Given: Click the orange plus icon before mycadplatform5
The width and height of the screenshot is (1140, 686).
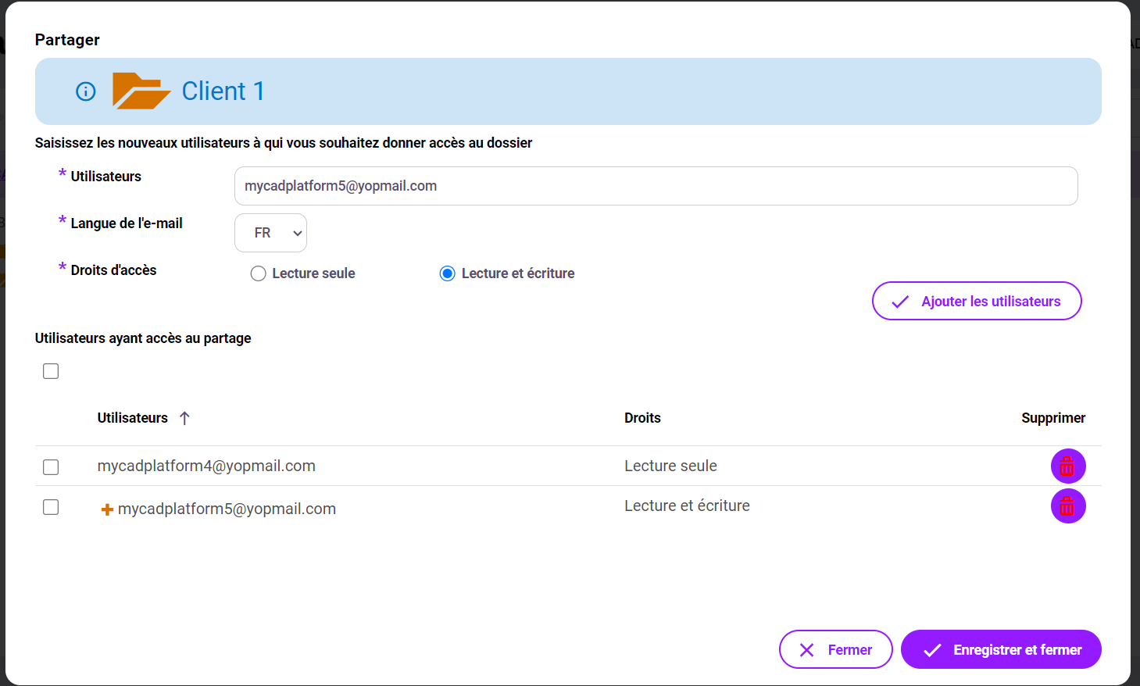Looking at the screenshot, I should (107, 509).
